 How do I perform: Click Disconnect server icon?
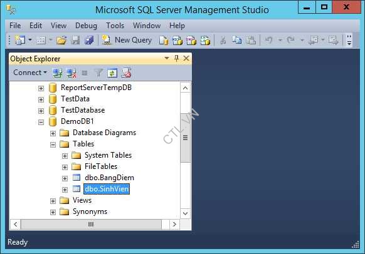point(71,73)
